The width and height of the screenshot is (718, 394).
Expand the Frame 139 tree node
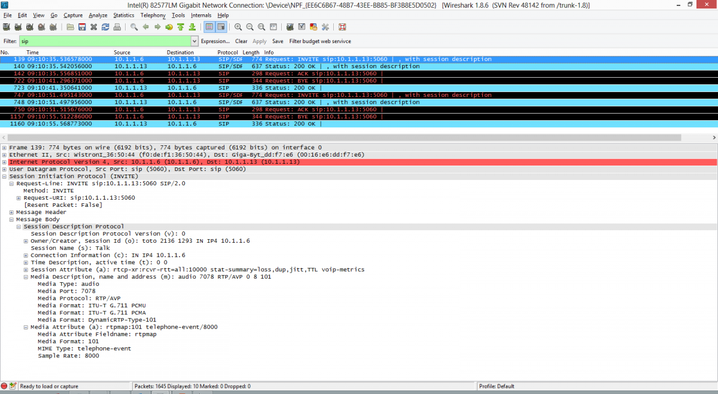[x=4, y=148]
